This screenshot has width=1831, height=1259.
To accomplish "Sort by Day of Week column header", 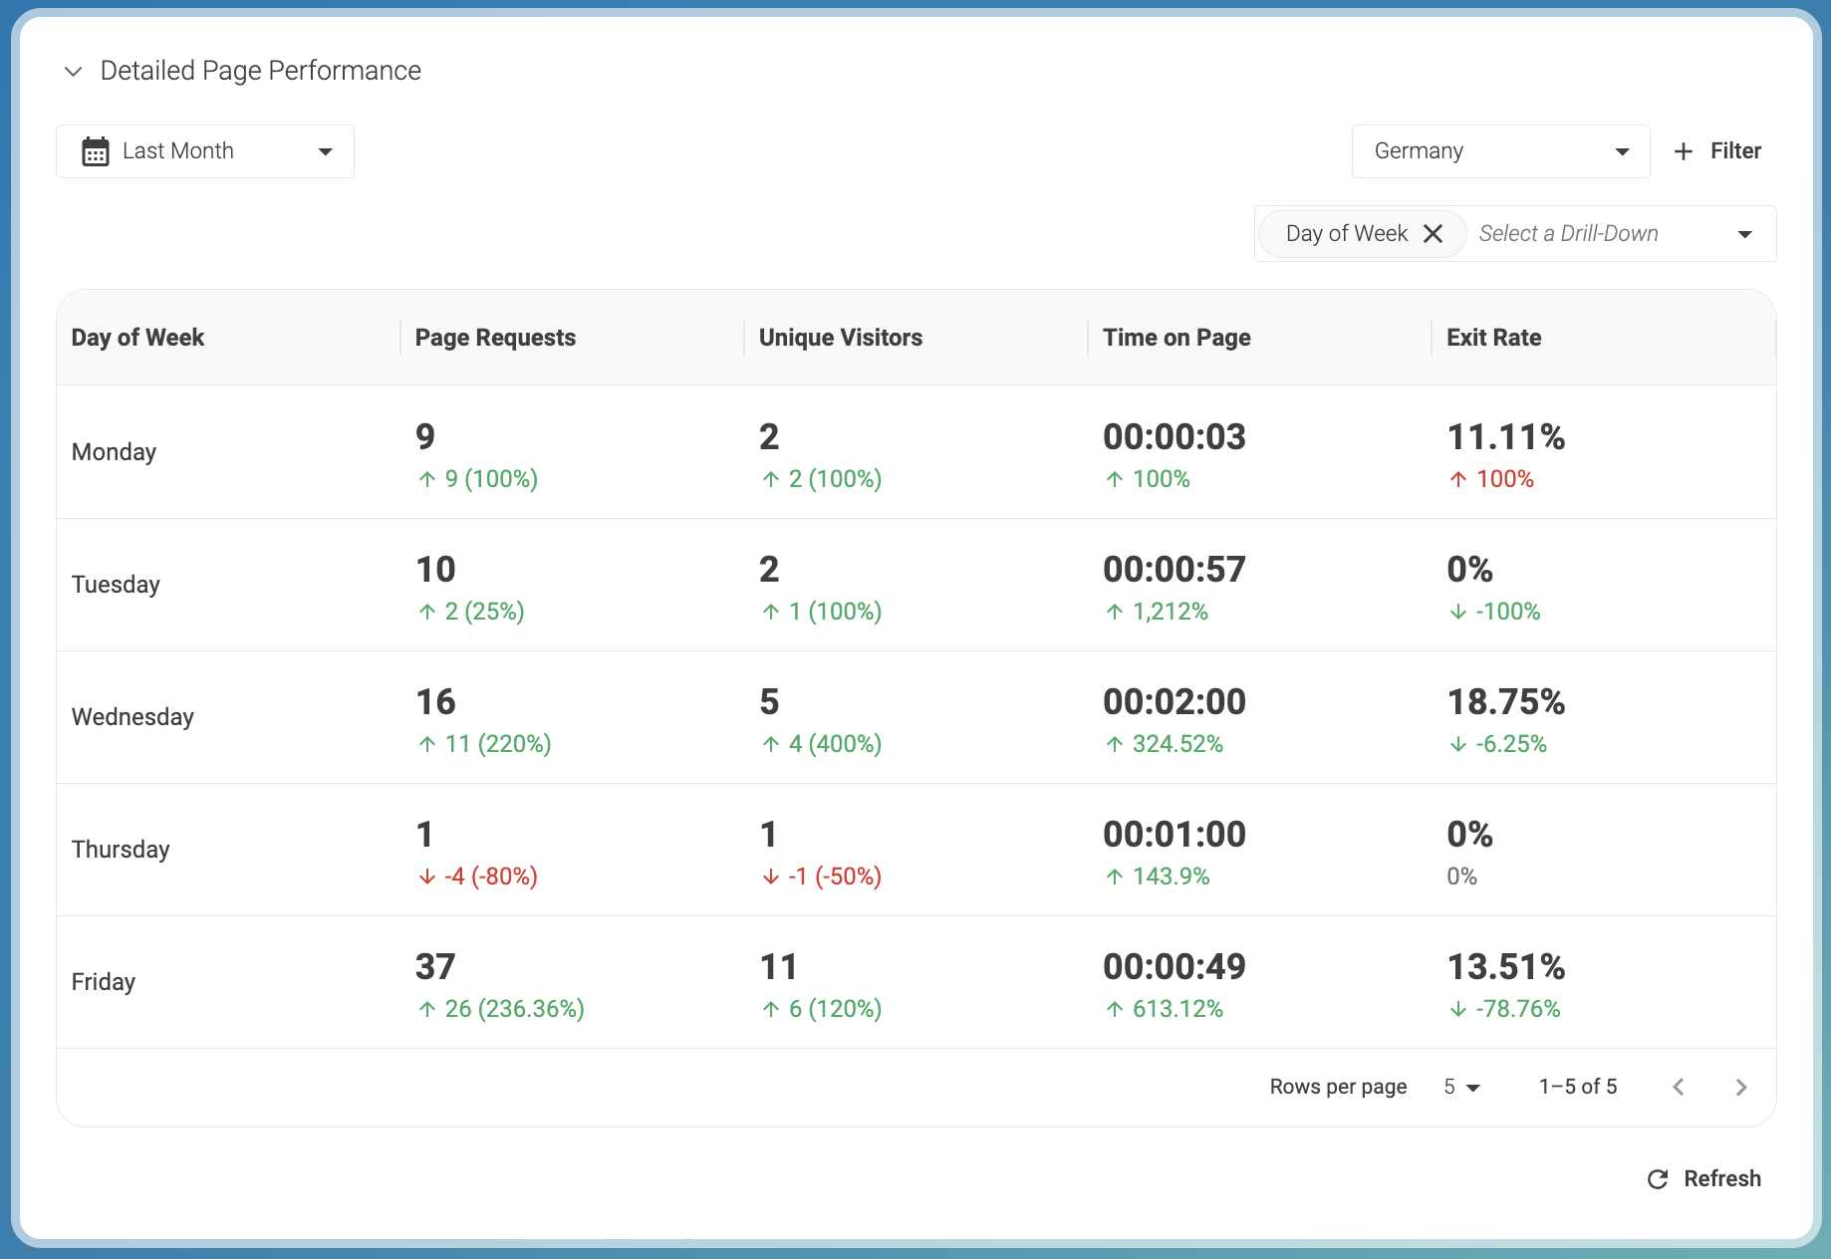I will pos(137,338).
